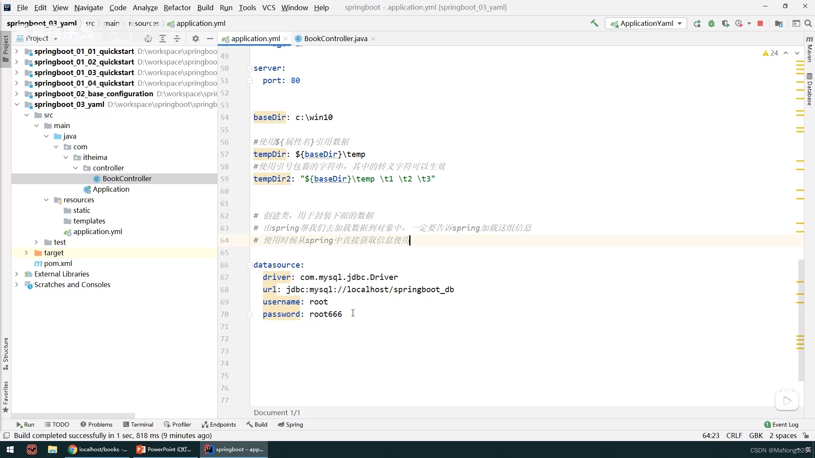Click the editor vertical scrollbar thumb
The image size is (815, 458).
tap(801, 320)
